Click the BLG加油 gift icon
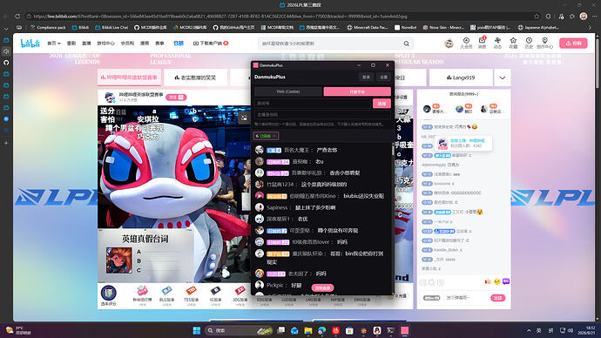601x338 pixels. click(166, 295)
